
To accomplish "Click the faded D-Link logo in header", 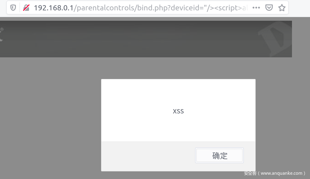I will click(x=274, y=39).
